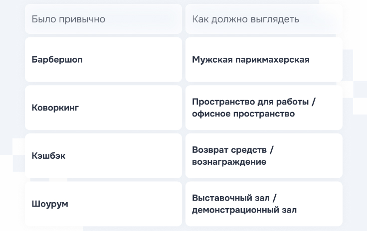367x231 pixels.
Task: Click the "Было привычно" column header
Action: click(68, 19)
